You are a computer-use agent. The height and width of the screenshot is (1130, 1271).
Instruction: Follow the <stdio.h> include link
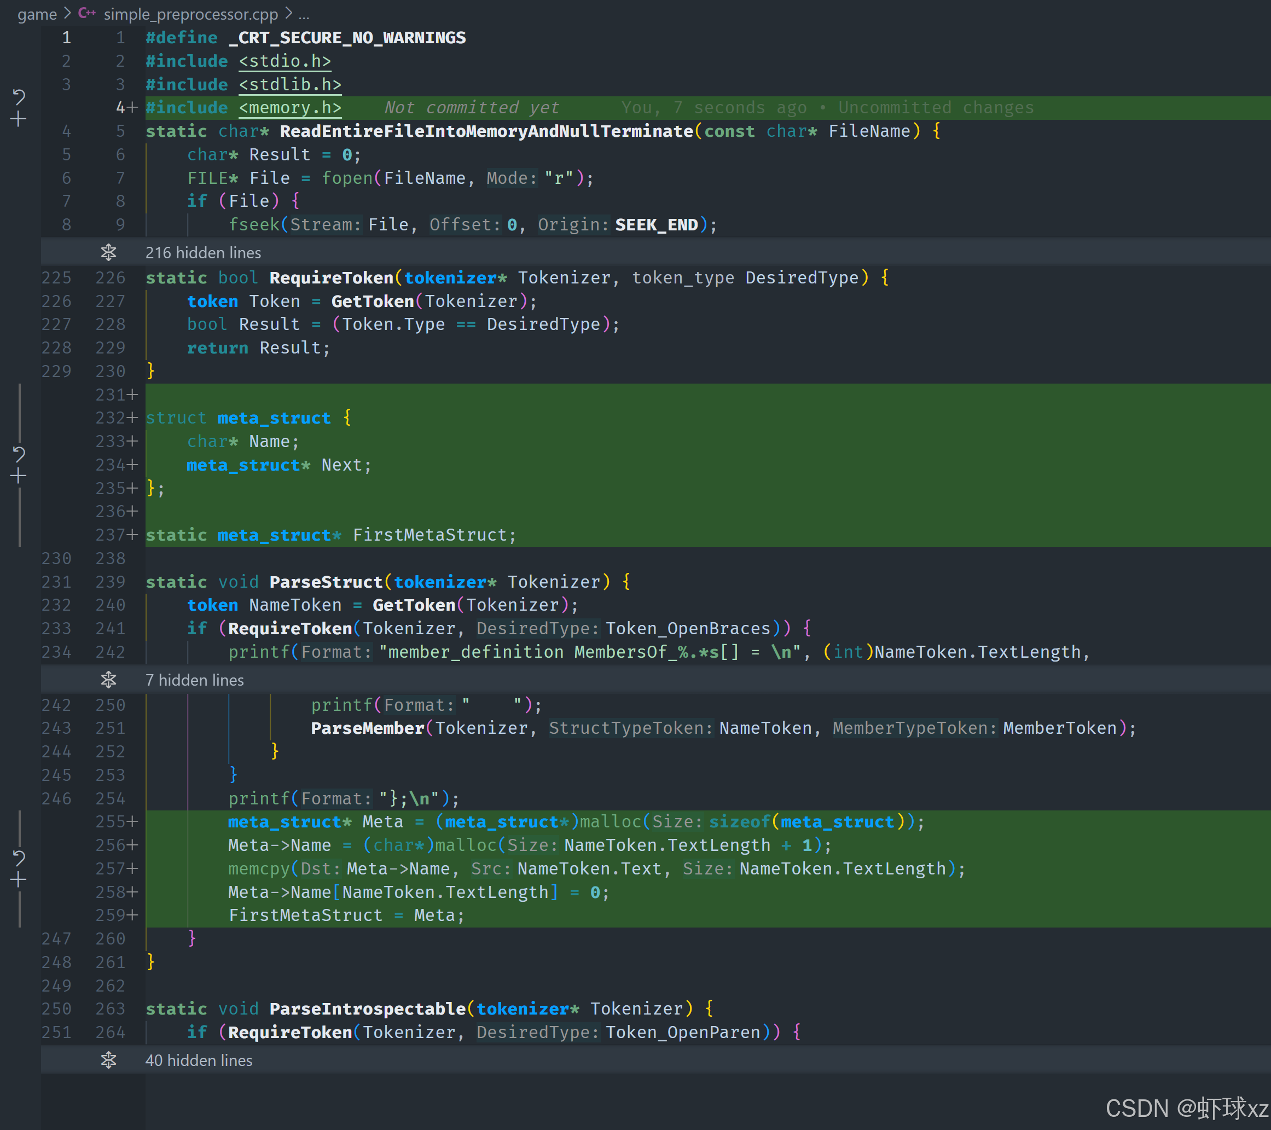click(x=285, y=61)
